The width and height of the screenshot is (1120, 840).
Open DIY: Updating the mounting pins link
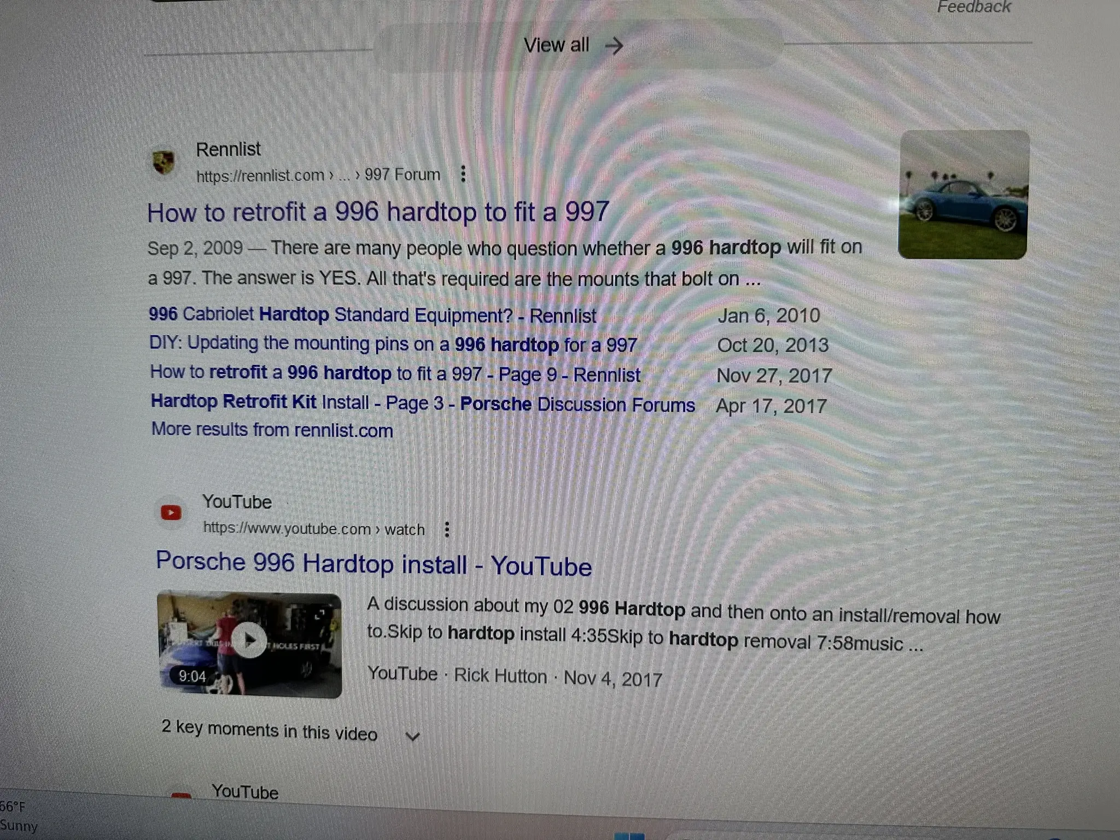click(393, 344)
